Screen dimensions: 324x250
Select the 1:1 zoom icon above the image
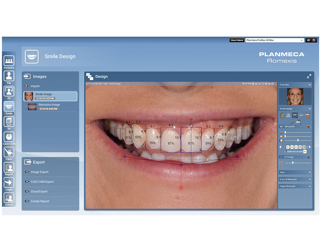click(x=259, y=84)
